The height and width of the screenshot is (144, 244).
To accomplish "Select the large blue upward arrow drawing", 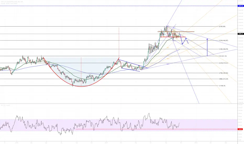I will (207, 47).
